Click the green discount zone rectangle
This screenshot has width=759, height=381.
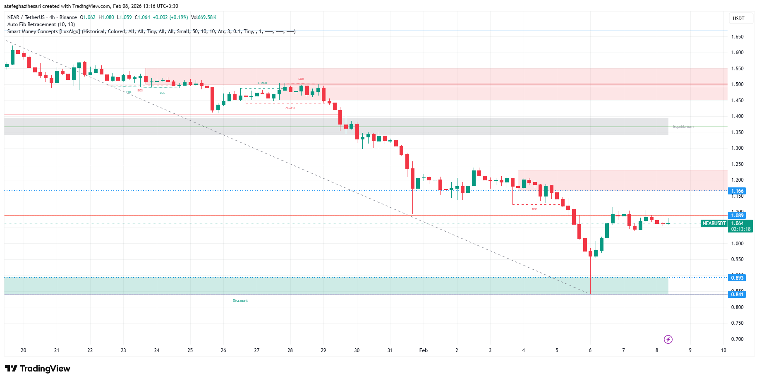331,286
